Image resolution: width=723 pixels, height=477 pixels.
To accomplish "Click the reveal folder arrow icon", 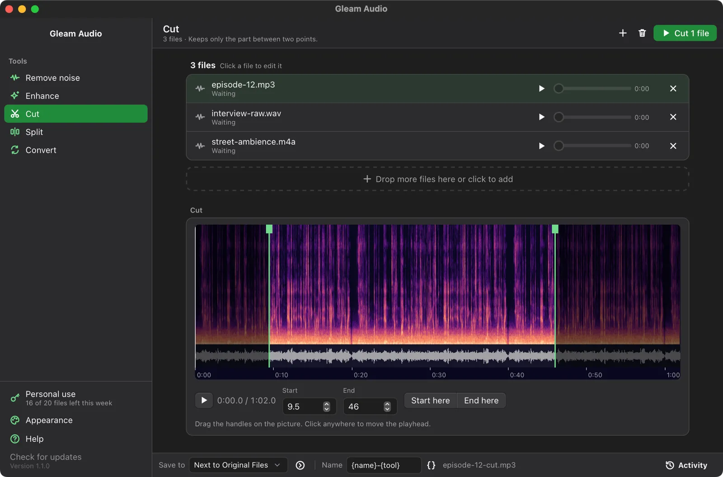I will tap(300, 465).
